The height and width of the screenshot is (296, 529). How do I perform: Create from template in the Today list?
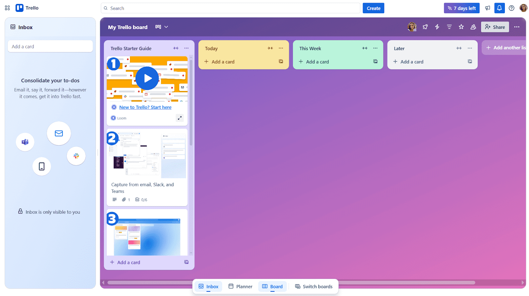tap(281, 62)
